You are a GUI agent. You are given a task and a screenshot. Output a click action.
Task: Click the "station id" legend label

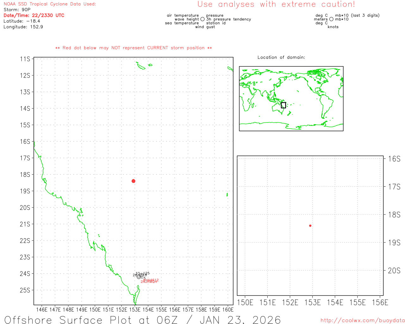point(216,23)
